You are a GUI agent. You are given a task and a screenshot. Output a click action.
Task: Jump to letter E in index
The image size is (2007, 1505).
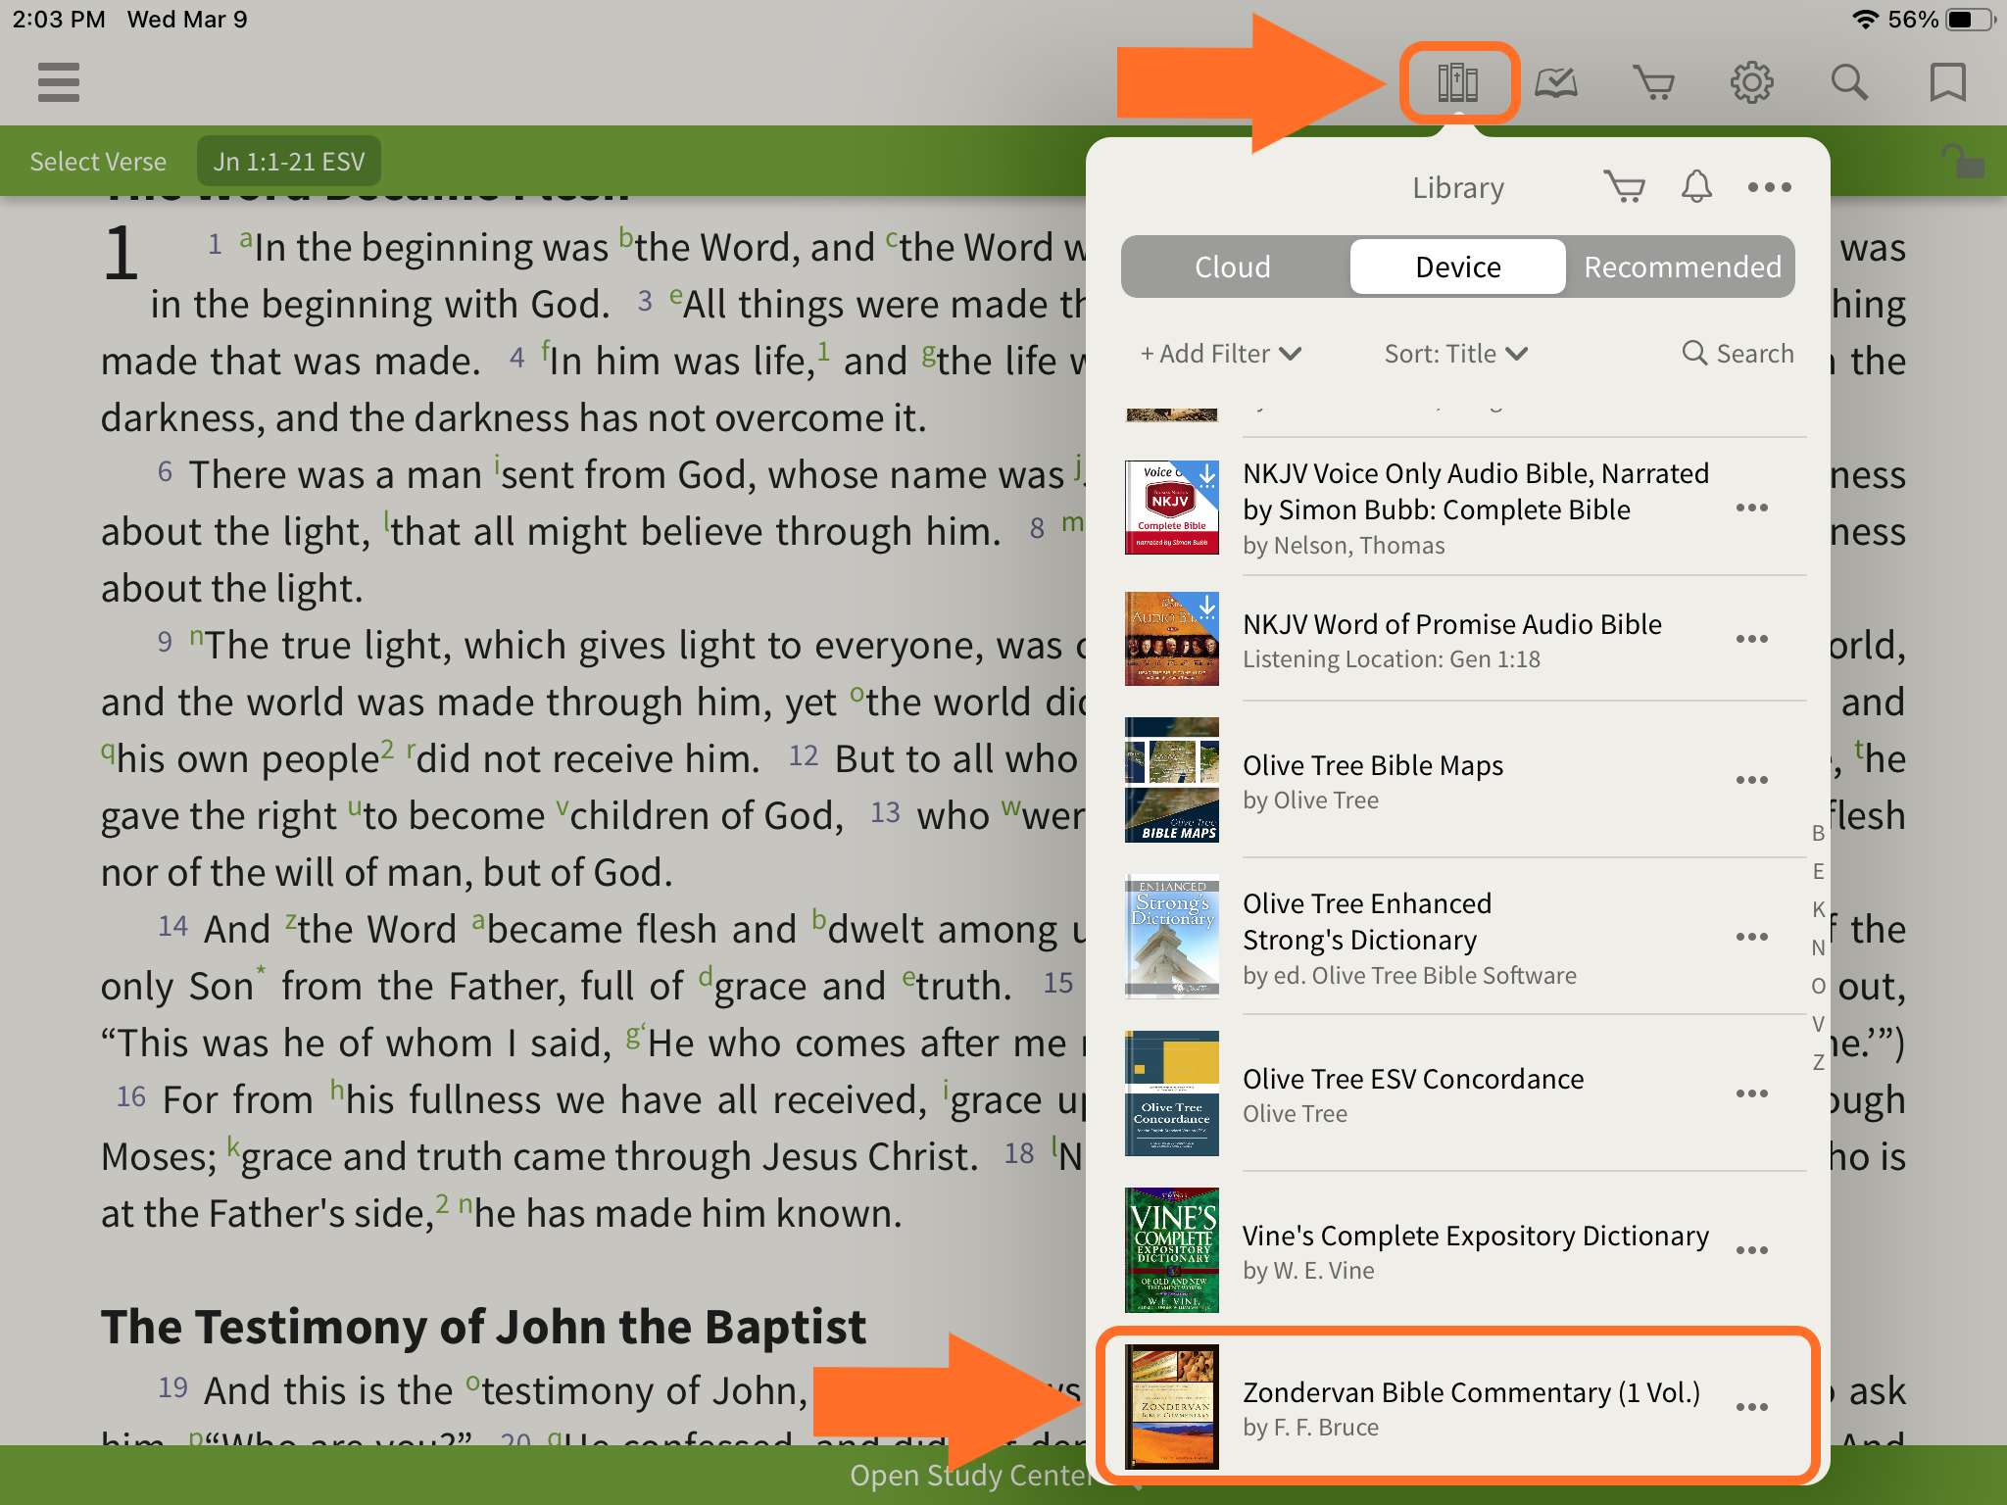[1818, 871]
